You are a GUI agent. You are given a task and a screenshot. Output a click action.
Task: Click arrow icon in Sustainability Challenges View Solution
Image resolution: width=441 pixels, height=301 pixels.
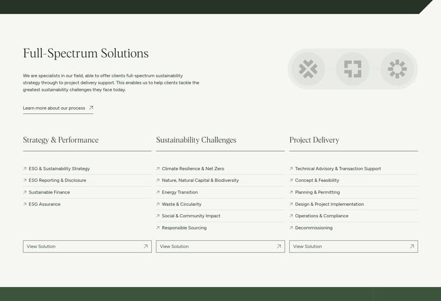coord(279,246)
